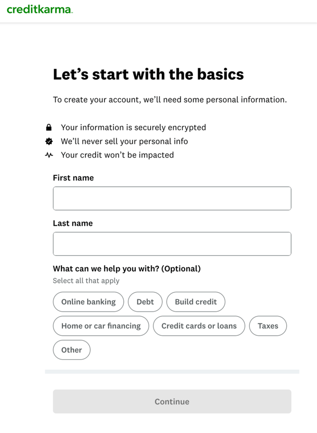
Task: Focus the First name input field
Action: coord(172,198)
